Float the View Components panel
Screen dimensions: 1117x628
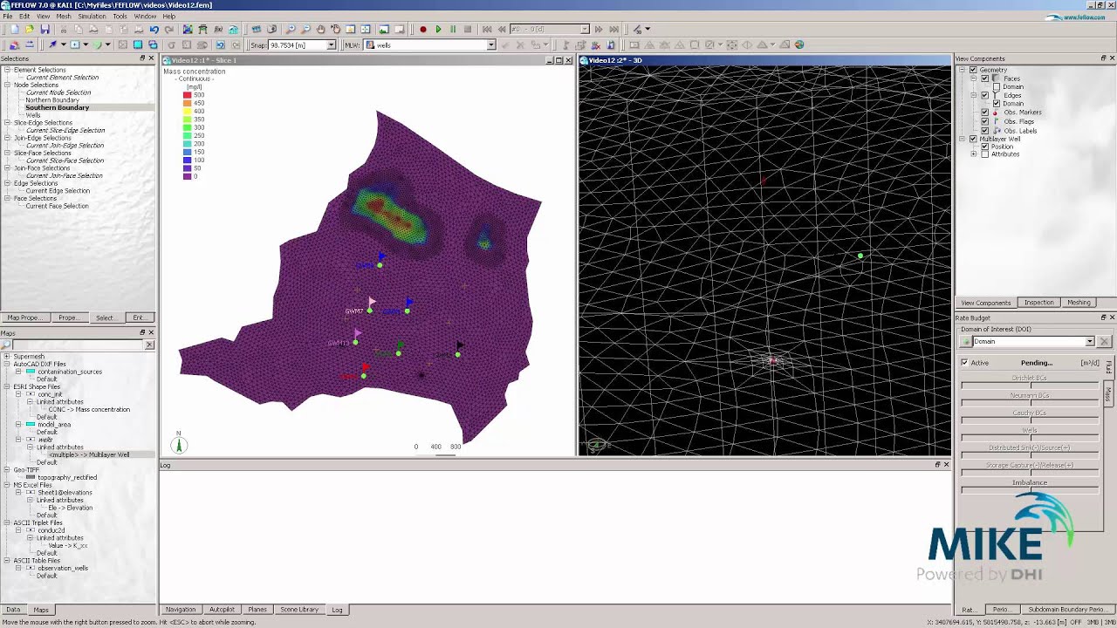1103,58
